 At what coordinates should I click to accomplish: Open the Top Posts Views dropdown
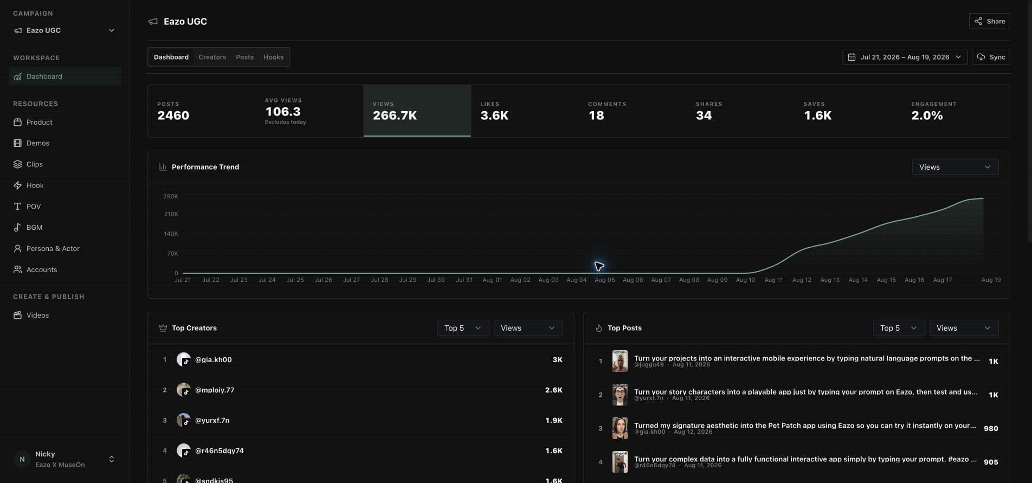(x=964, y=328)
